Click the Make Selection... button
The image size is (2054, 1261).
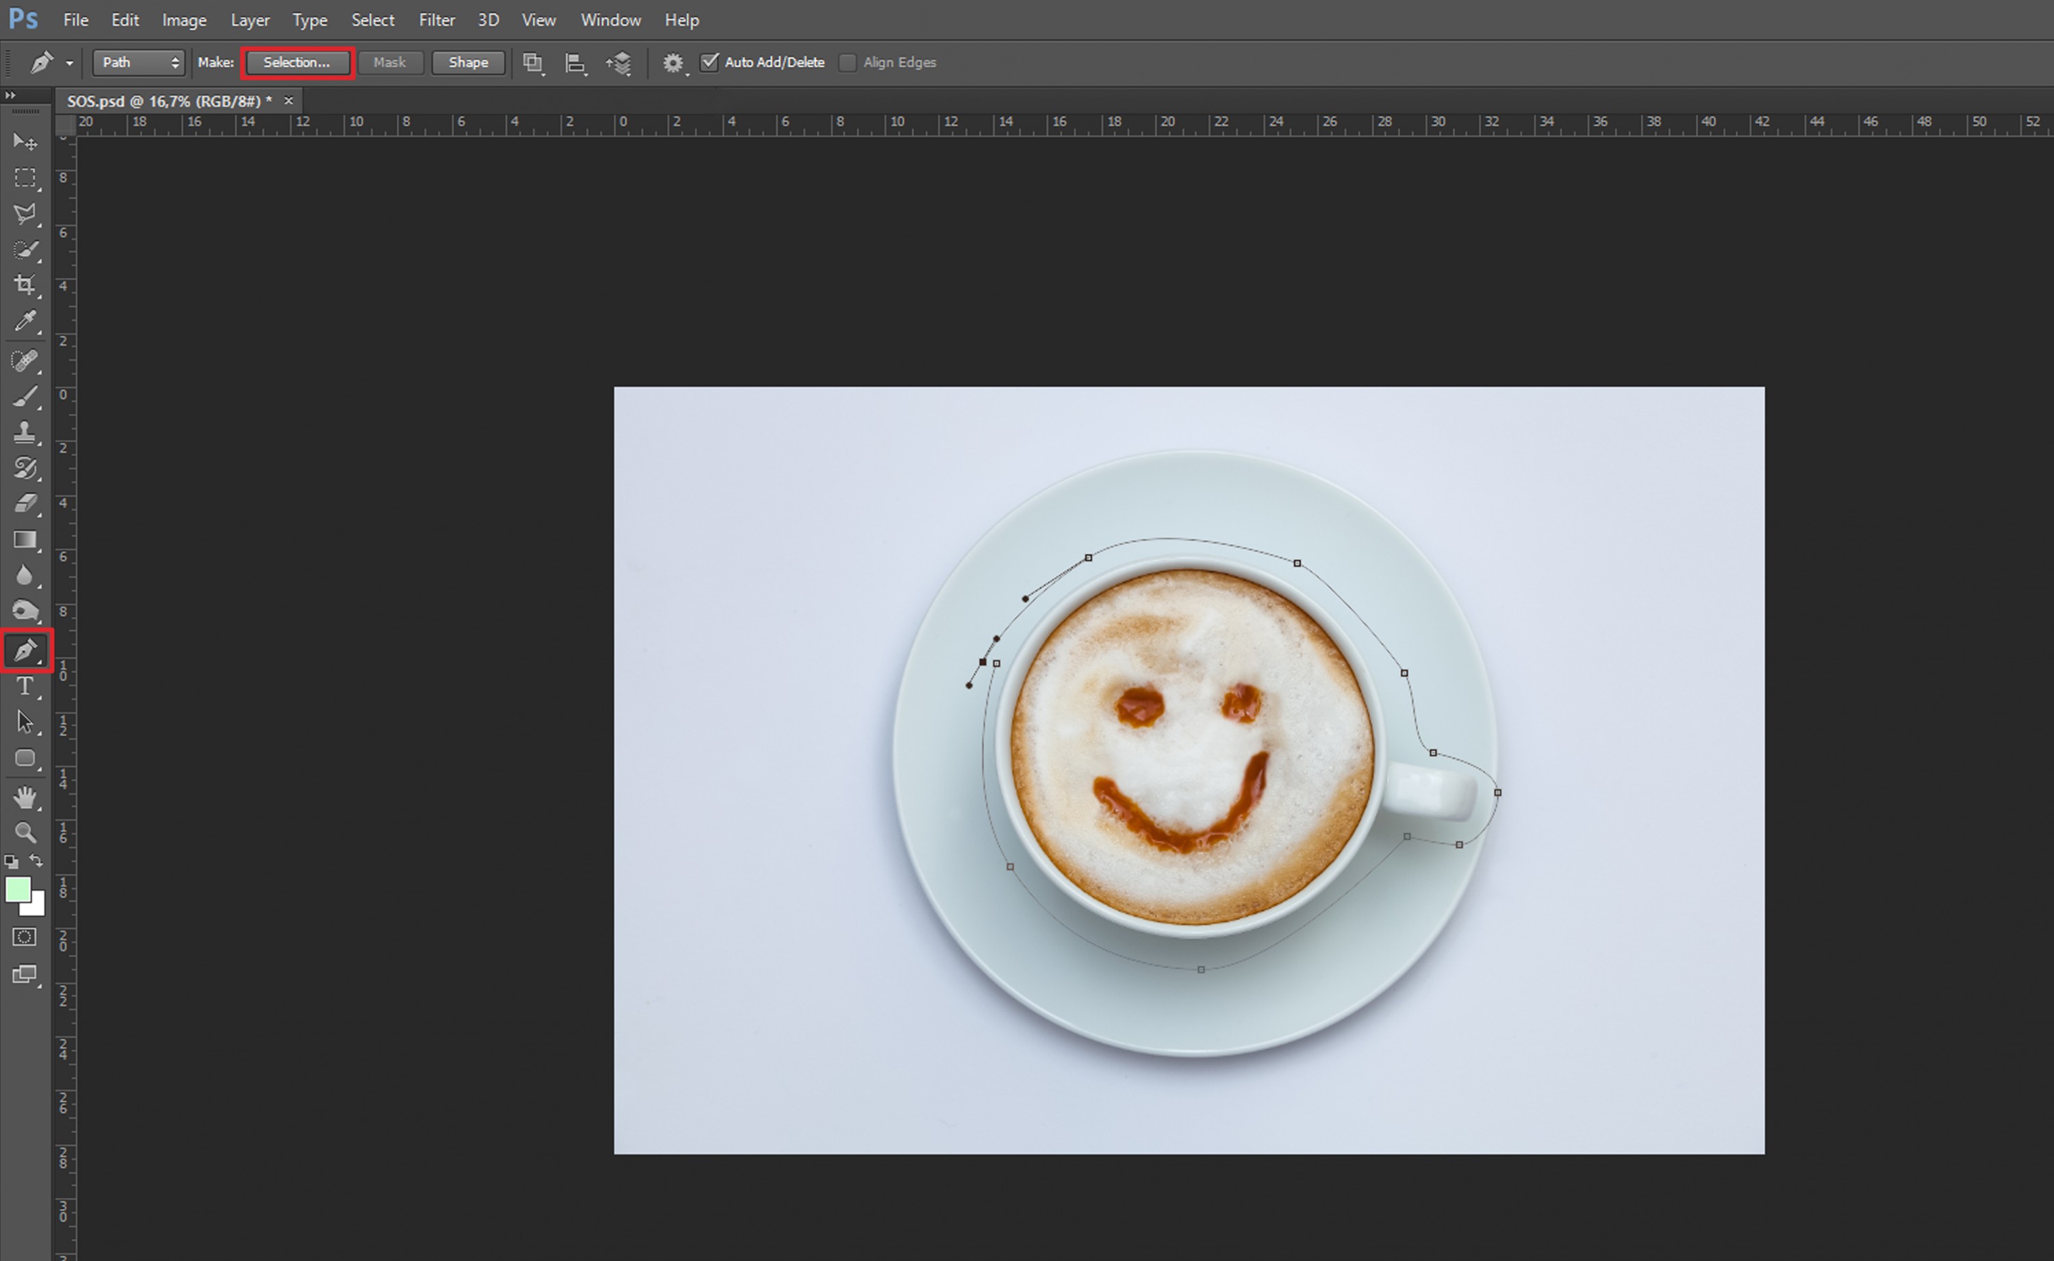298,62
